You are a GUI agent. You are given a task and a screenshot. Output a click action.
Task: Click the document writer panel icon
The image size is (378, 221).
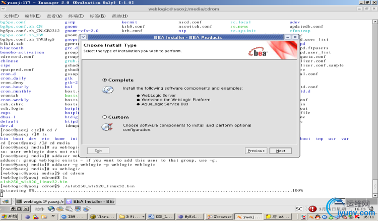69,209
